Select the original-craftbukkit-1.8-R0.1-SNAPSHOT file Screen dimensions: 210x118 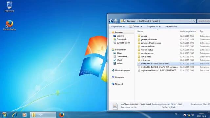click(x=158, y=70)
